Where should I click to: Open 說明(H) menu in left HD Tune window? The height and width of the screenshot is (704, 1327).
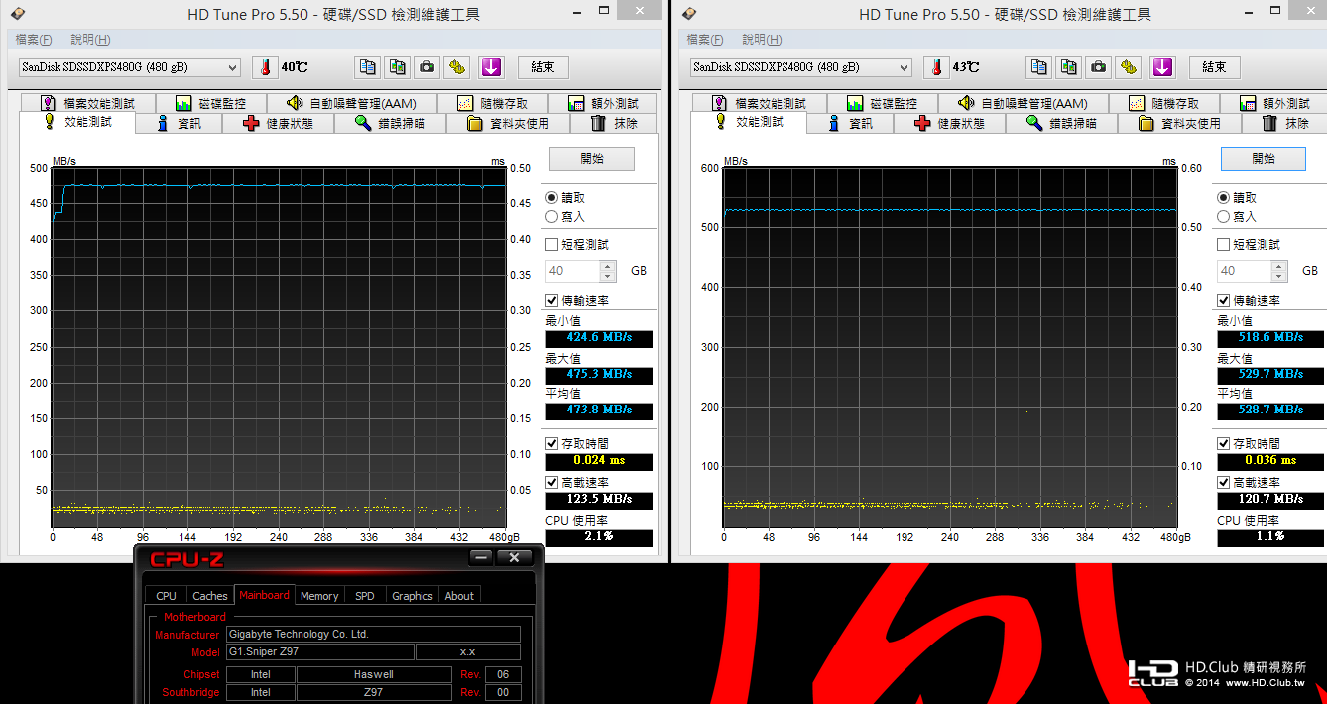(90, 40)
